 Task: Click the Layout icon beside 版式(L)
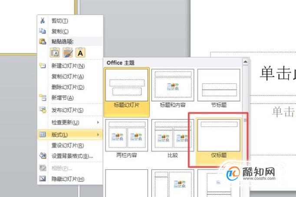pos(43,135)
